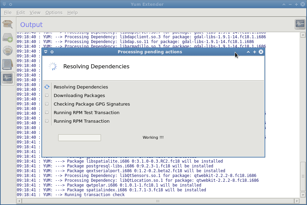Viewport: 307px width, 205px height.
Task: Click the large 'Resolving Dependencies' heading
Action: pos(96,66)
